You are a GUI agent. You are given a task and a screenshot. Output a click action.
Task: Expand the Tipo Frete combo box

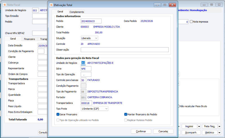click(94, 109)
